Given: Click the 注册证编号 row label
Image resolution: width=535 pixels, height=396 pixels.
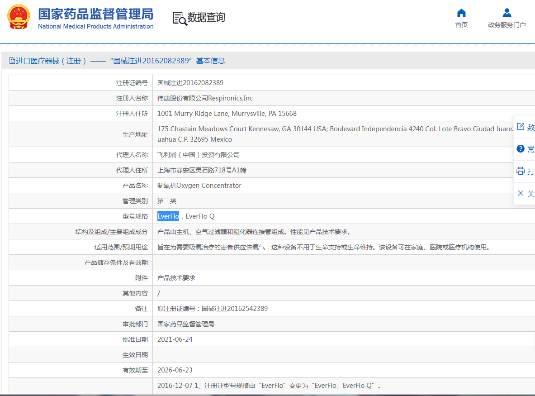Looking at the screenshot, I should pyautogui.click(x=132, y=83).
